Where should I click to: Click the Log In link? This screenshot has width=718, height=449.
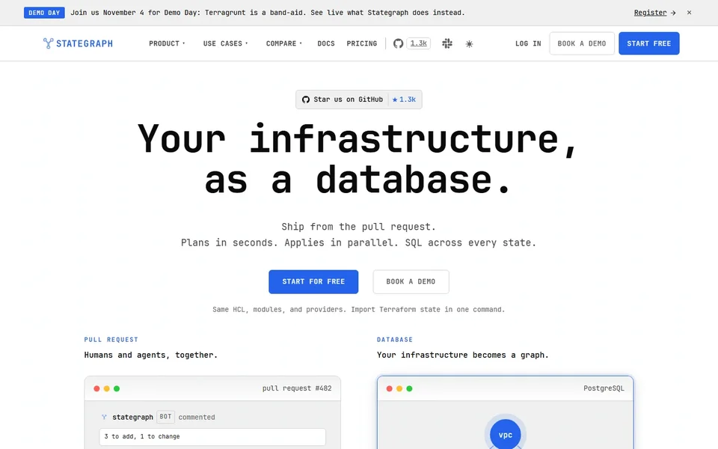[528, 43]
